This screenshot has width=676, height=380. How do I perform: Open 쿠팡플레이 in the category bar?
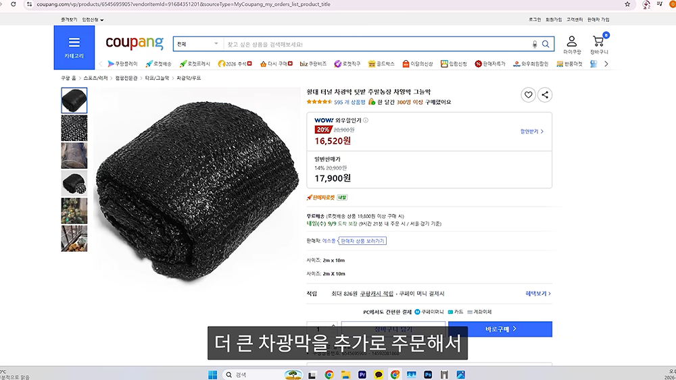122,63
